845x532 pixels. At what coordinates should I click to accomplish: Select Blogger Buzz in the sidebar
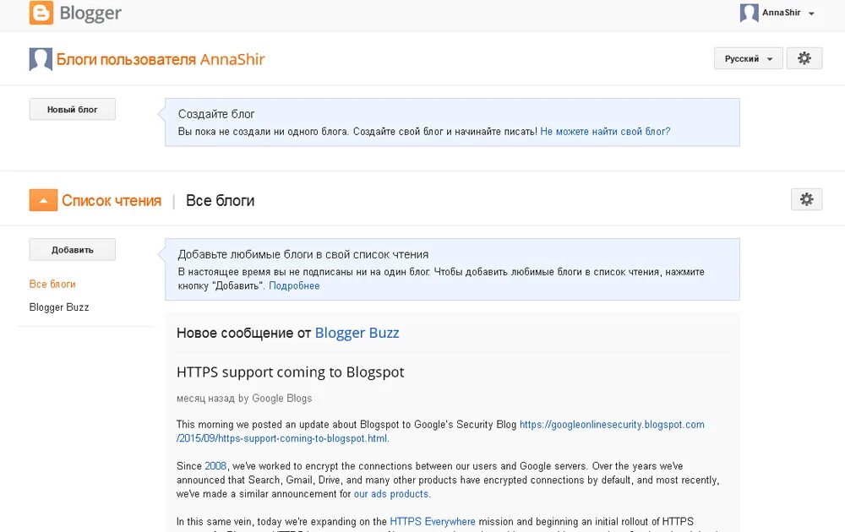click(59, 307)
